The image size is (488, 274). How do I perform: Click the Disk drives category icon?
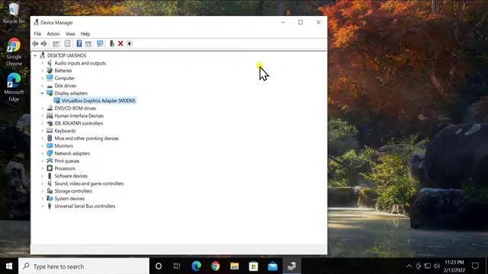click(x=50, y=86)
